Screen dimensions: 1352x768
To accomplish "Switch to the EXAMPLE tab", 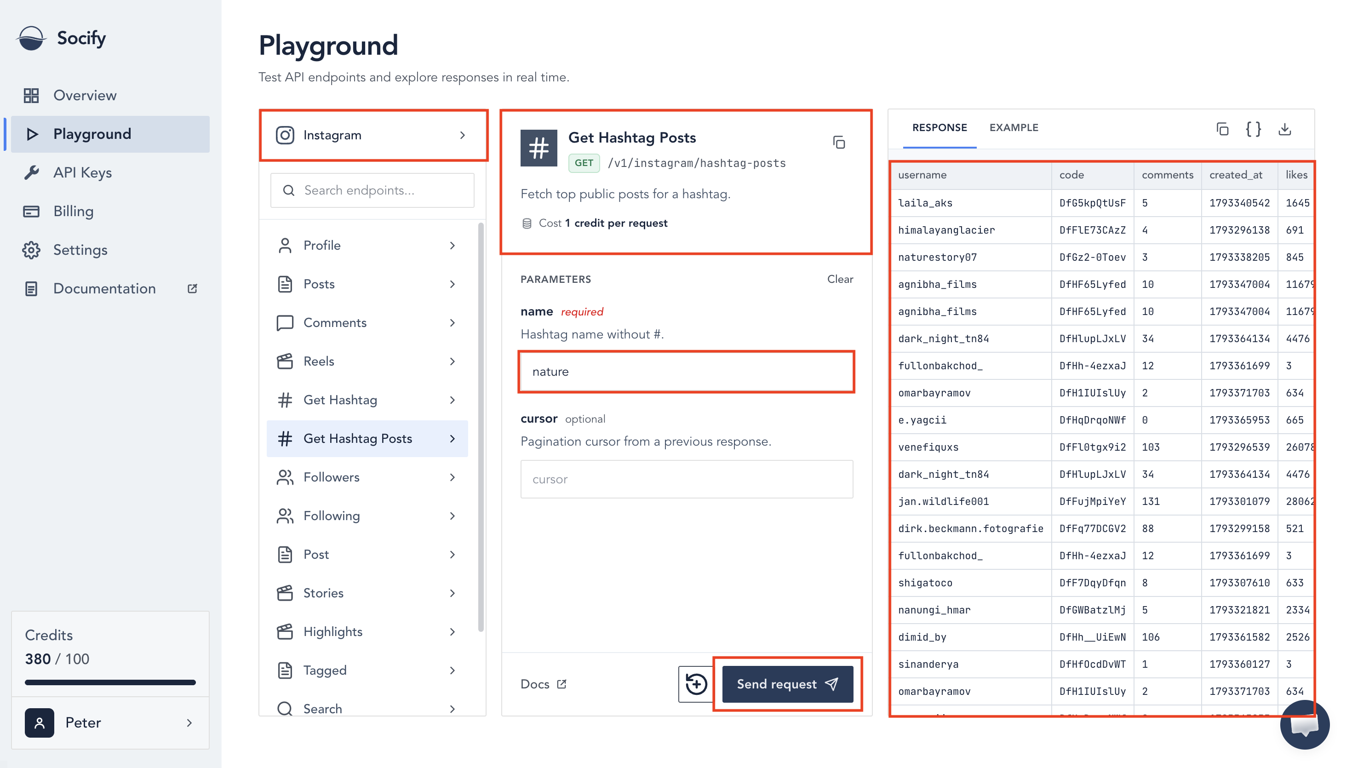I will click(1014, 128).
